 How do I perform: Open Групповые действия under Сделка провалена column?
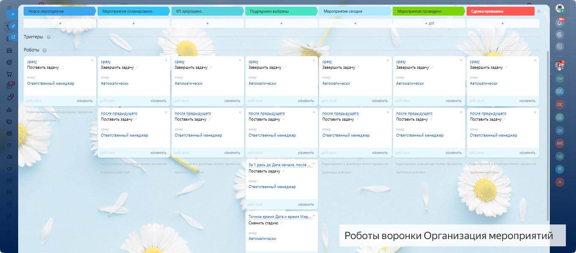pos(484,172)
